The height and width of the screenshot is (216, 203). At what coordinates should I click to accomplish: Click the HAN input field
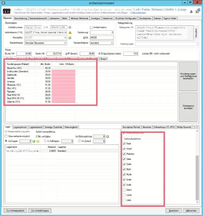[101, 38]
